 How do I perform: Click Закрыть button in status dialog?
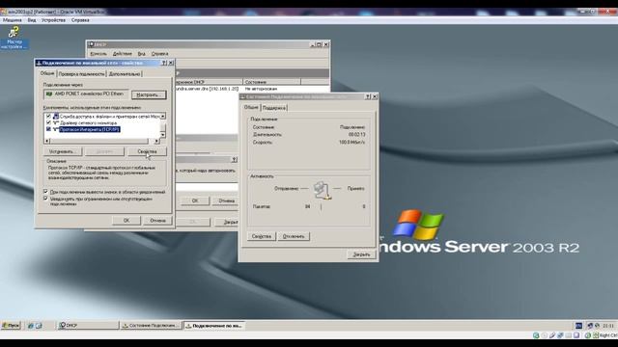(x=361, y=254)
